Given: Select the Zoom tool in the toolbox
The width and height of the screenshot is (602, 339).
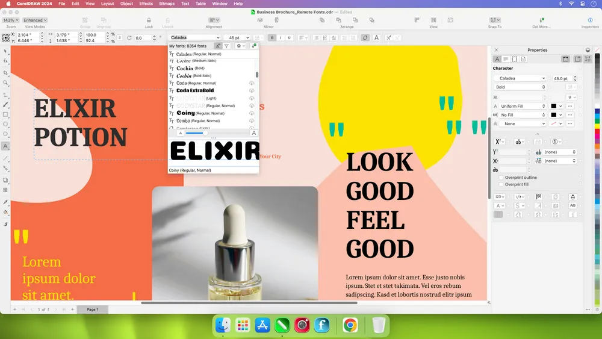Looking at the screenshot, I should (x=5, y=83).
